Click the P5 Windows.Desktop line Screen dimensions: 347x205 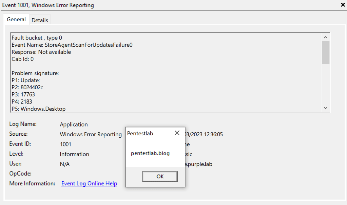tap(38, 109)
